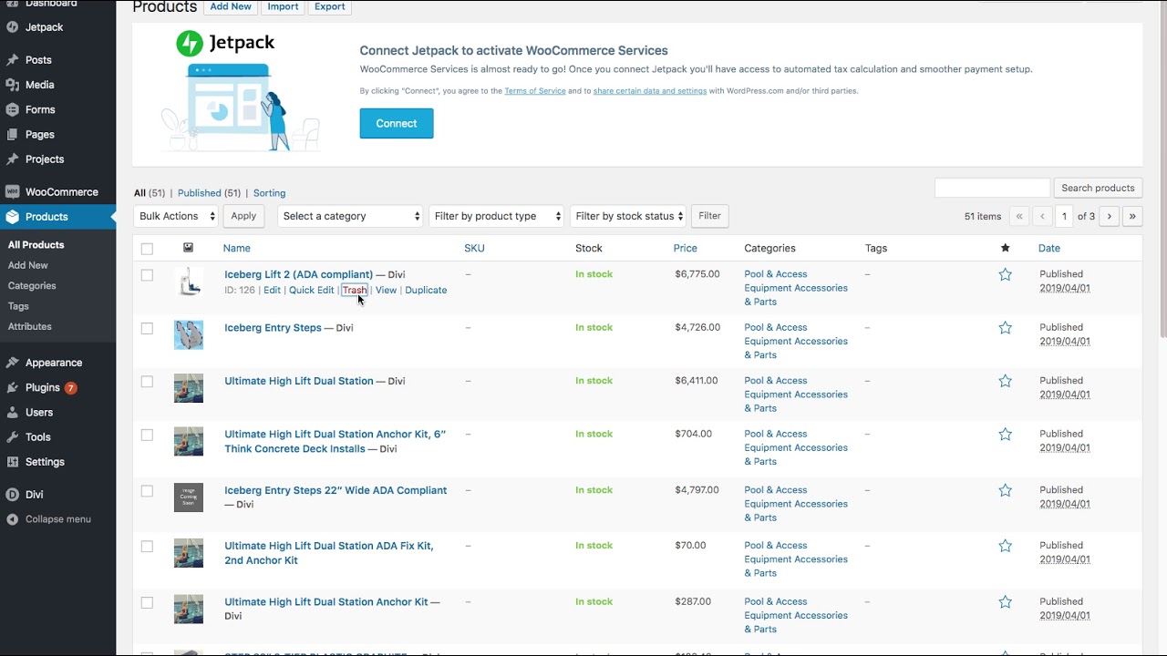Trash the Iceberg Lift 2 product
Screen dimensions: 1167x656
click(x=354, y=290)
